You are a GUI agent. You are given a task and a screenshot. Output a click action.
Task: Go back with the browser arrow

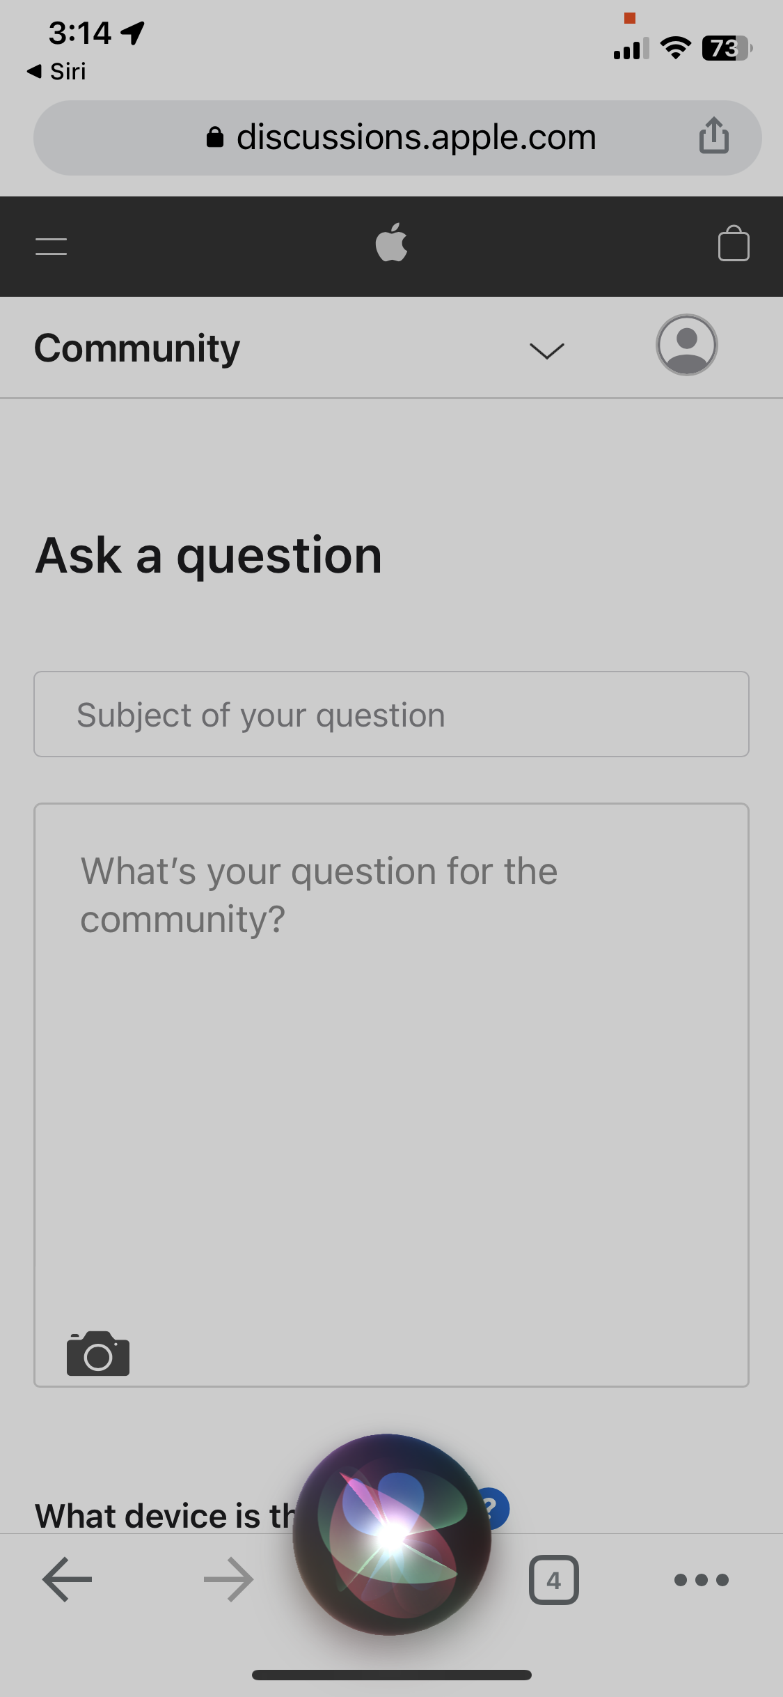(x=68, y=1579)
